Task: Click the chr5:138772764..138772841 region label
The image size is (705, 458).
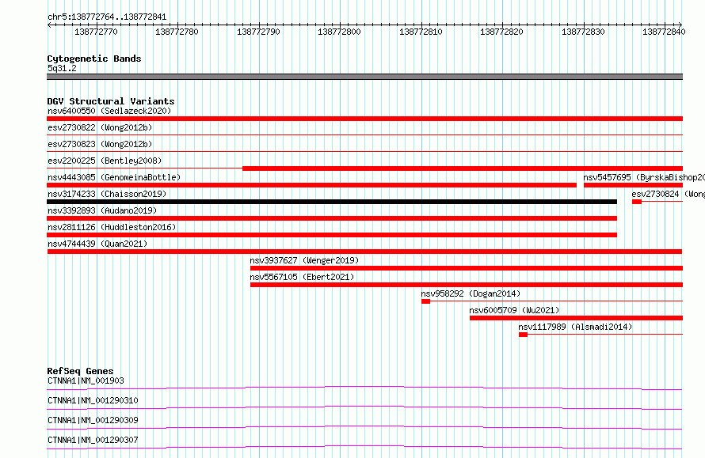Action: coord(107,17)
